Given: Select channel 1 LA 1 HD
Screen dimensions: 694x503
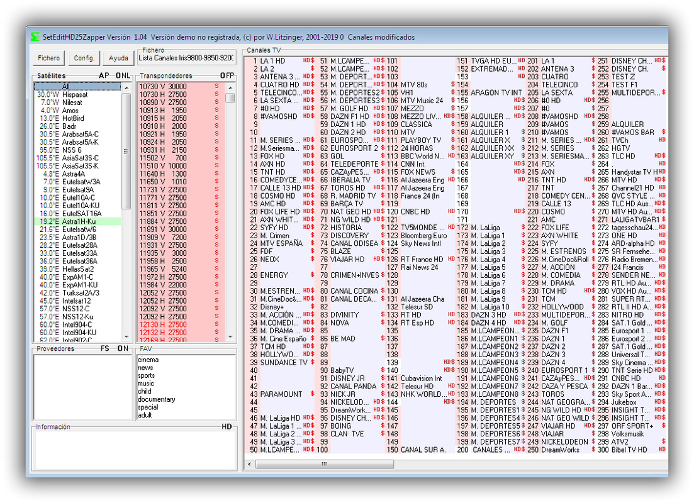Looking at the screenshot, I should click(280, 61).
